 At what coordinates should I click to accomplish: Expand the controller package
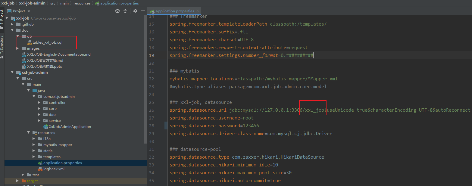(x=39, y=102)
